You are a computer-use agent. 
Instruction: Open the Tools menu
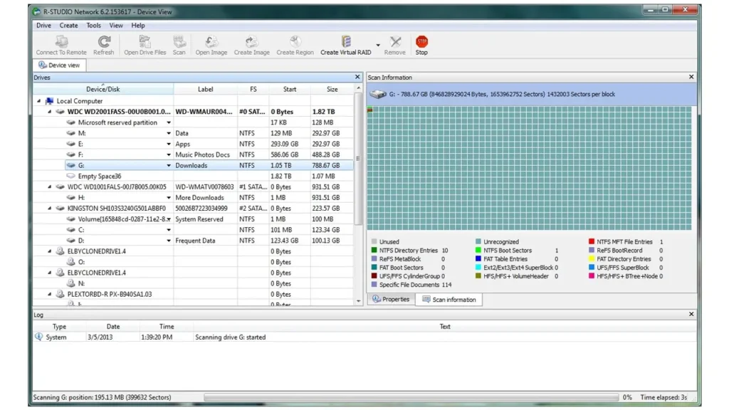click(x=93, y=25)
